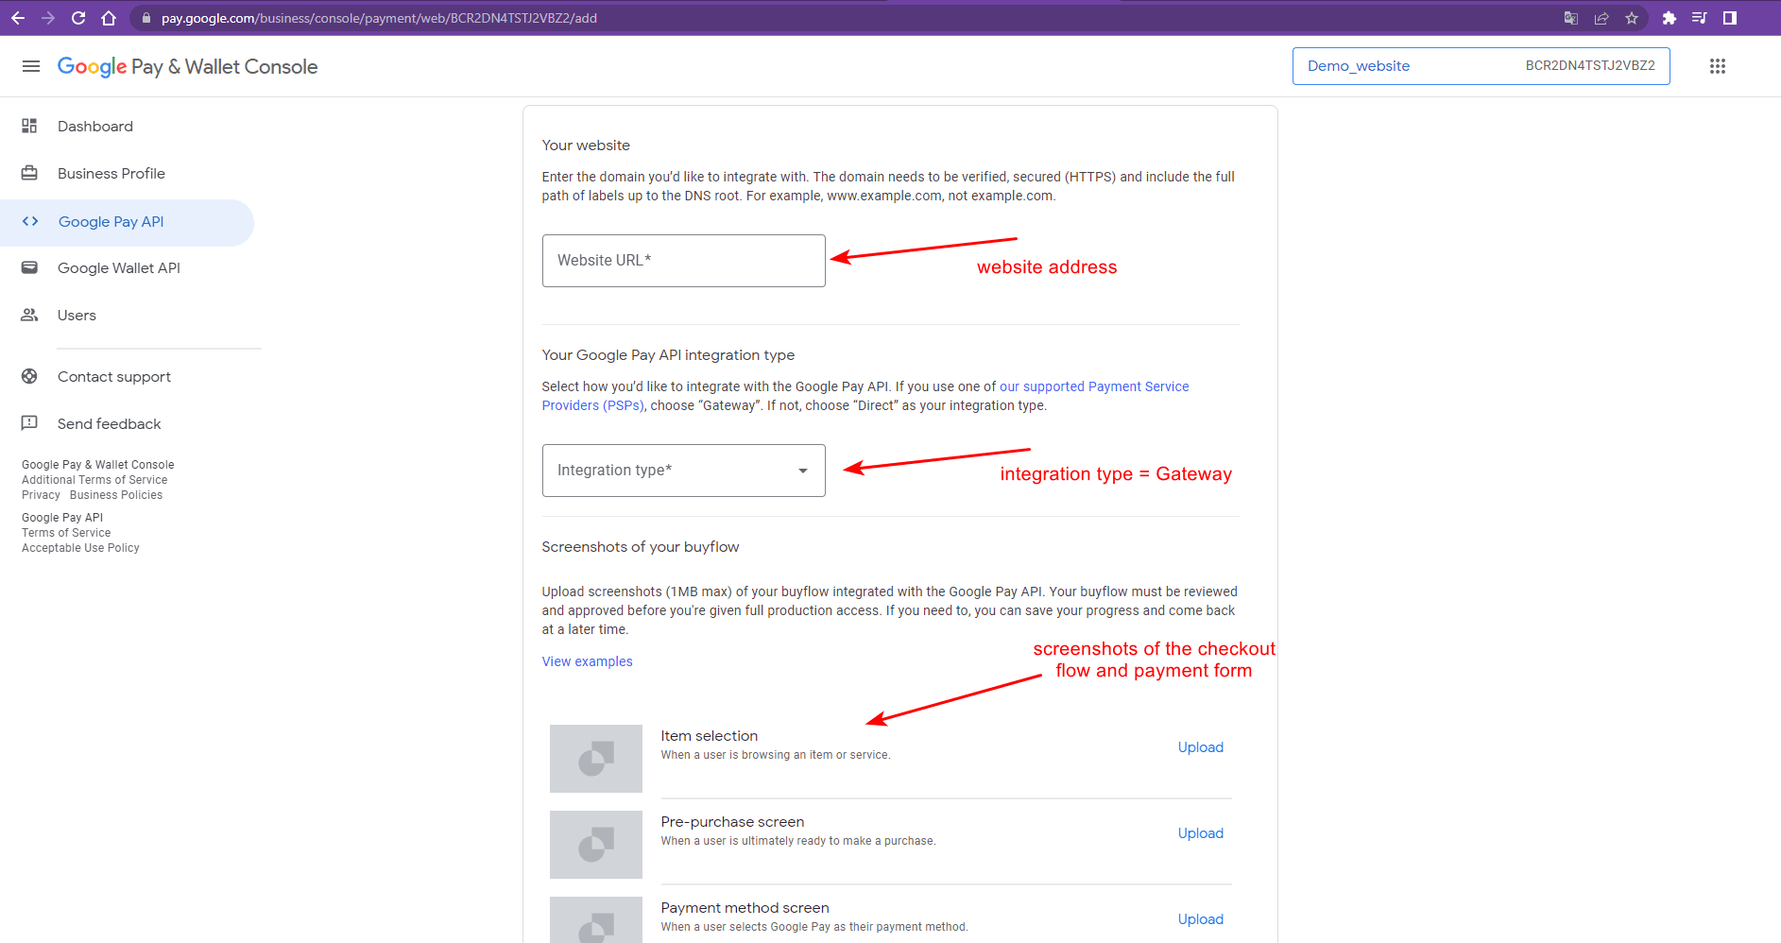
Task: Click the Dashboard sidebar icon
Action: 29,126
